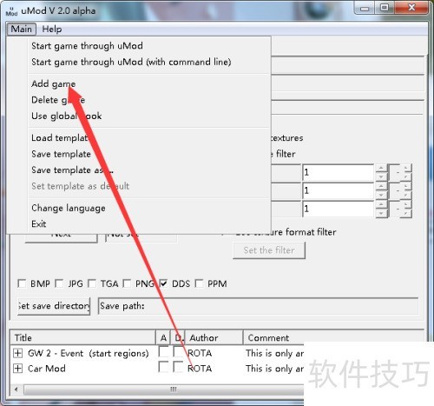The width and height of the screenshot is (434, 406).
Task: Select Use global hook entry
Action: pos(66,116)
